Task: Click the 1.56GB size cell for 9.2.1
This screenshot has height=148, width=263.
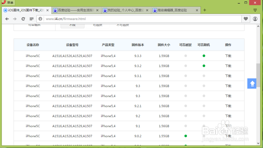Action: [164, 106]
